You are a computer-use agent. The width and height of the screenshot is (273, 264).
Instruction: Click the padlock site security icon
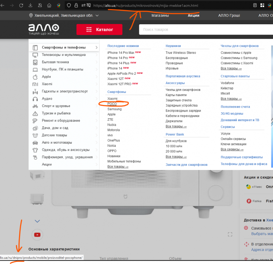click(76, 6)
